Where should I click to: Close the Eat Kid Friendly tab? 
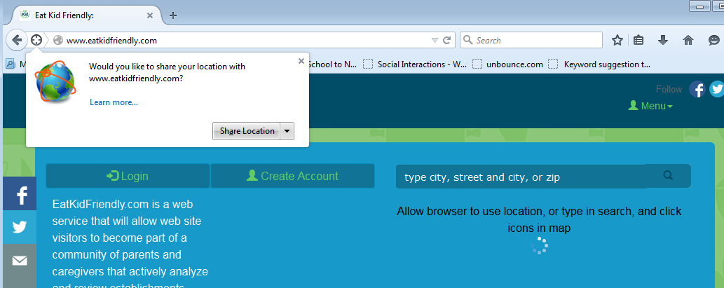coord(149,15)
